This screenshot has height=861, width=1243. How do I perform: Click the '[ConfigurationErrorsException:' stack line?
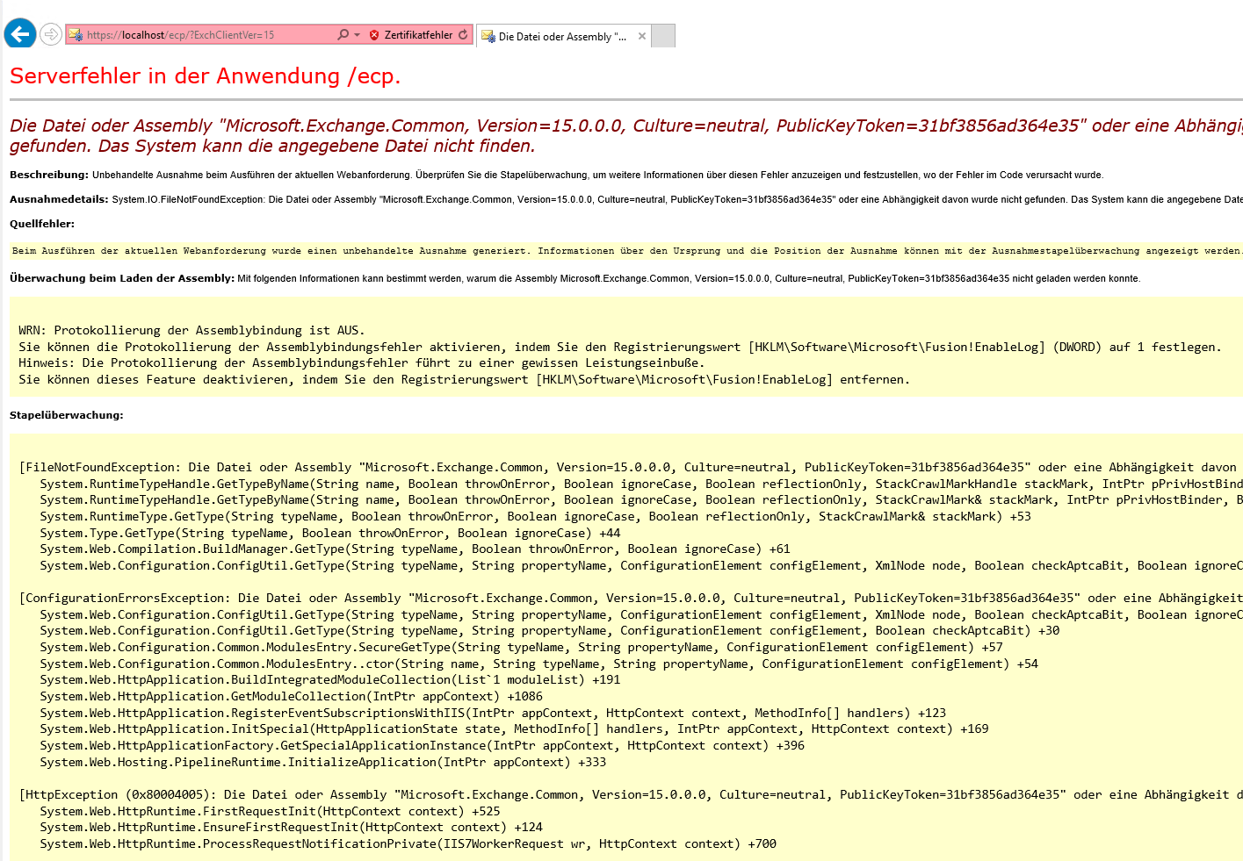pyautogui.click(x=631, y=598)
